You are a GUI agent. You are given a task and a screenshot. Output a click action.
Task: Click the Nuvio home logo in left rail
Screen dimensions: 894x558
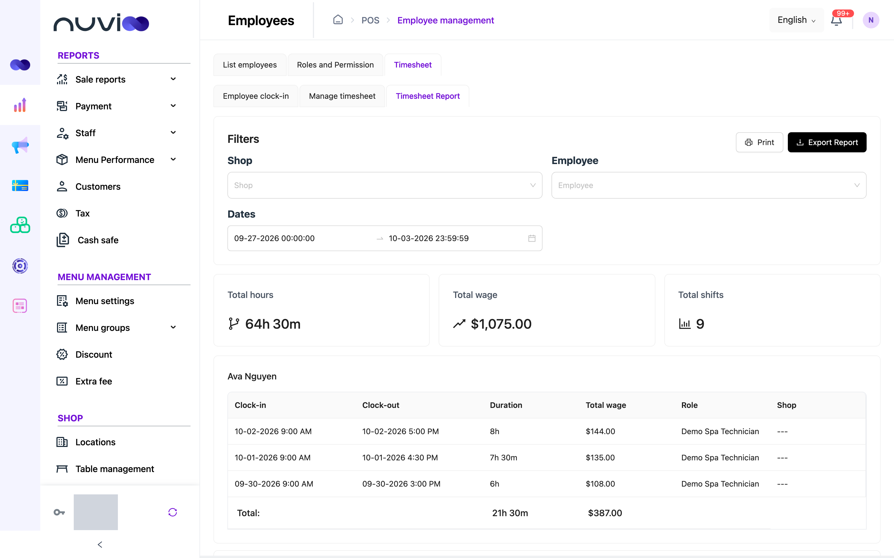[20, 65]
